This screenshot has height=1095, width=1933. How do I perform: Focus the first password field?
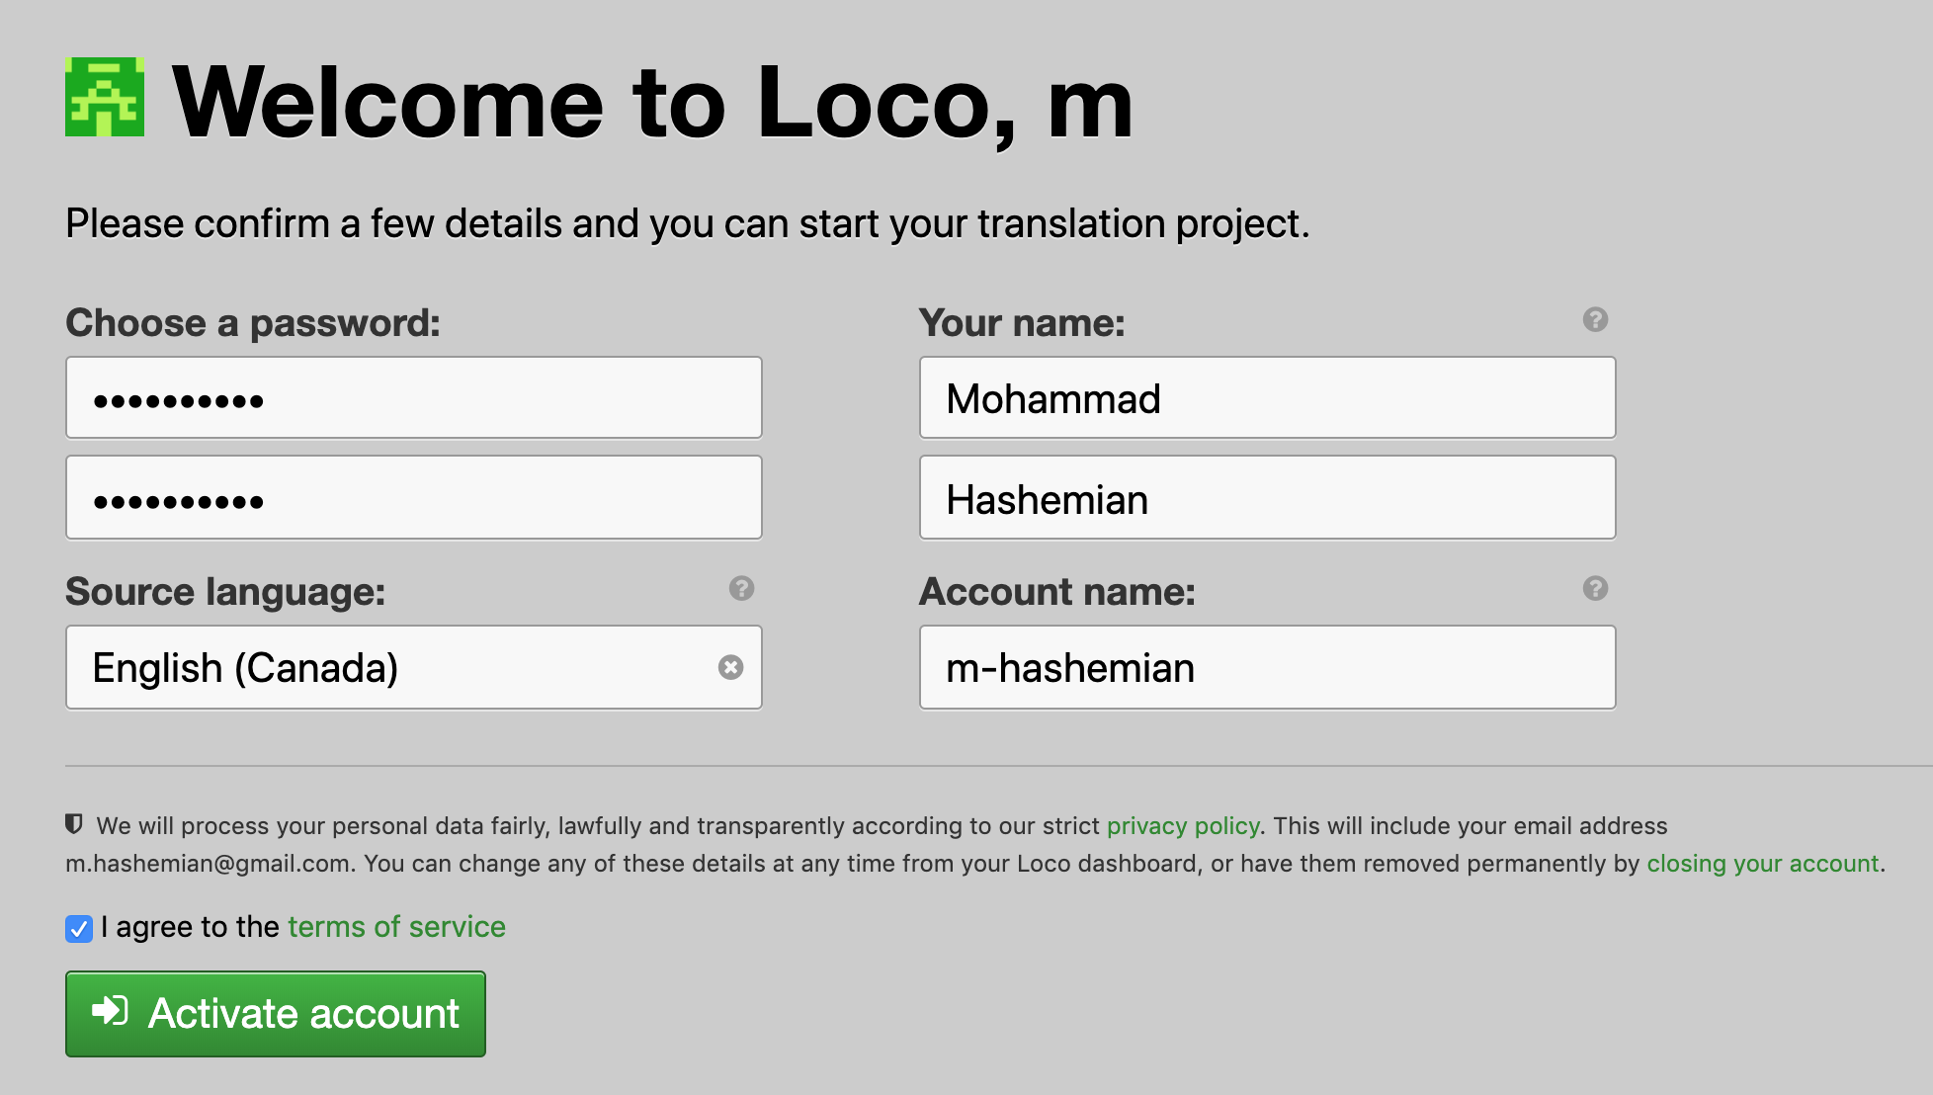413,397
